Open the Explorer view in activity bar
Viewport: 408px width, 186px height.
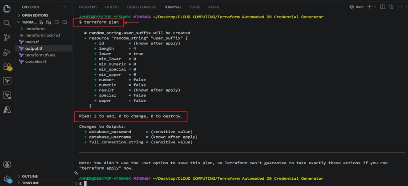point(7,8)
